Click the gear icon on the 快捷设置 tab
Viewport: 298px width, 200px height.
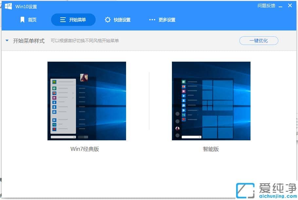tap(108, 20)
